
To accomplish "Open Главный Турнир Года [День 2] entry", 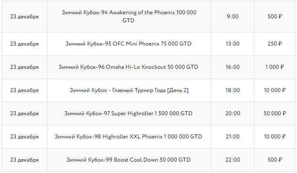I will (128, 90).
